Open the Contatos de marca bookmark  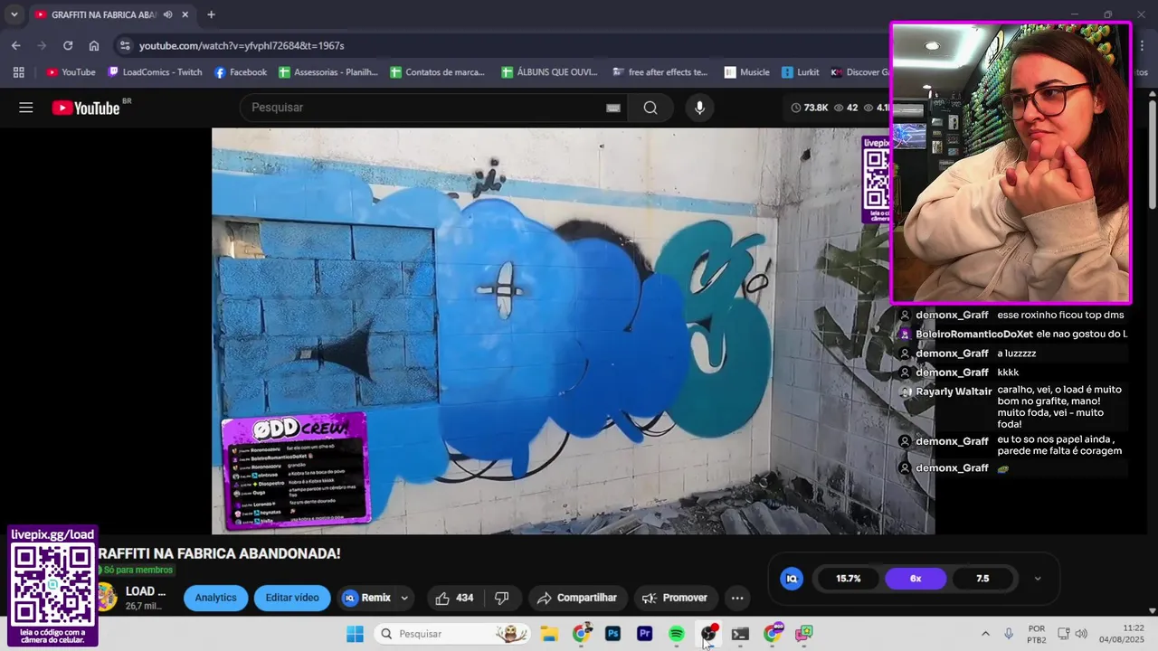[x=438, y=72]
